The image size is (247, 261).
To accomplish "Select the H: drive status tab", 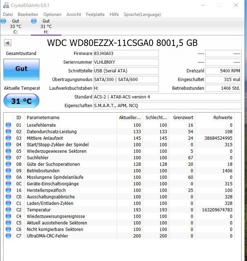I will [x=46, y=26].
